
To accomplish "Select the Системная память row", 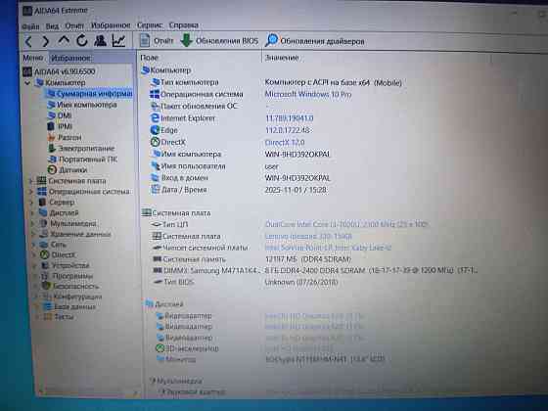I will [251, 259].
